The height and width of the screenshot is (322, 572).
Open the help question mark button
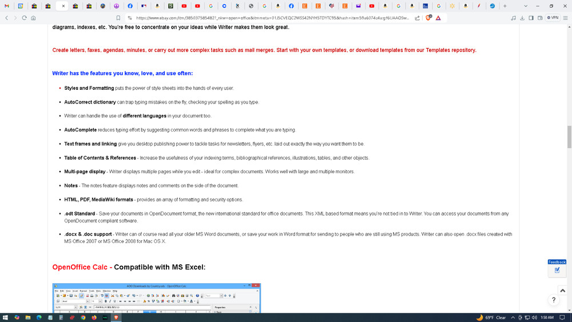(554, 300)
